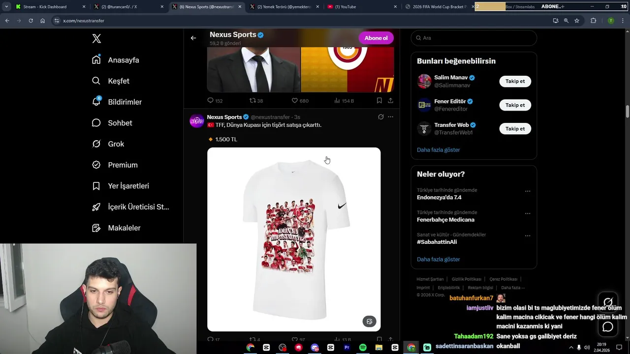Open trend Endonezya'da 7.4
Viewport: 630px width, 354px height.
tap(439, 197)
